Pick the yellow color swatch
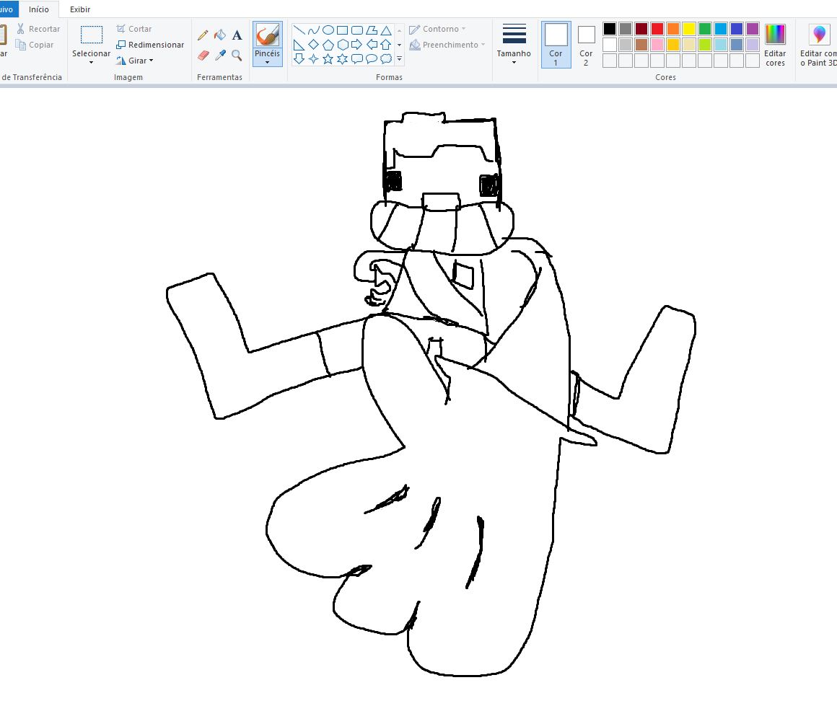The width and height of the screenshot is (837, 706). click(x=689, y=29)
